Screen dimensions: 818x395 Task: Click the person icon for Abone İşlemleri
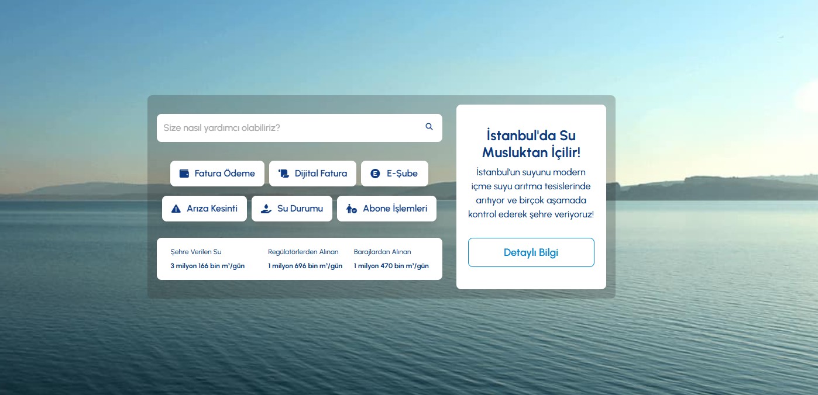click(x=351, y=209)
